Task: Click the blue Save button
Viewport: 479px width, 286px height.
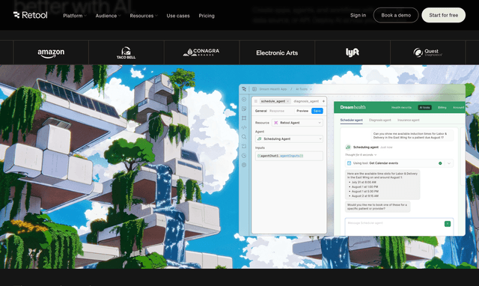Action: point(317,111)
